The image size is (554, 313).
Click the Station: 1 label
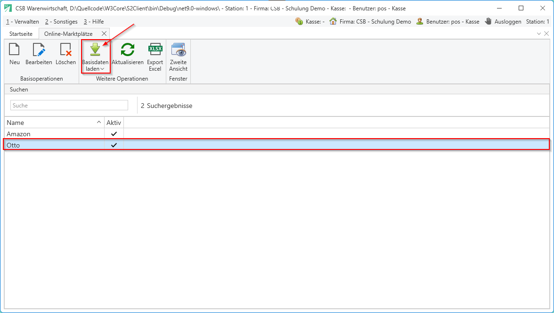pos(538,22)
